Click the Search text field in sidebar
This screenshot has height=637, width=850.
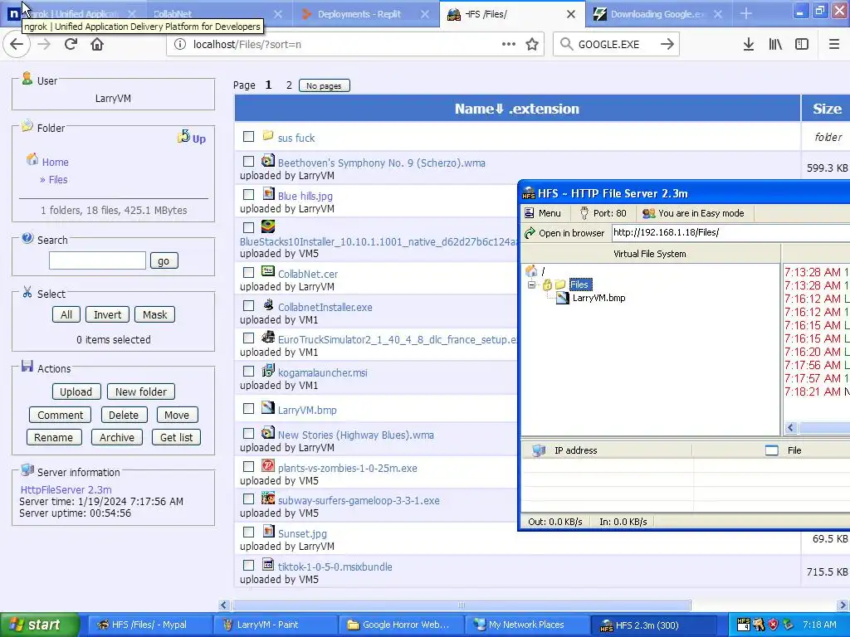[98, 260]
